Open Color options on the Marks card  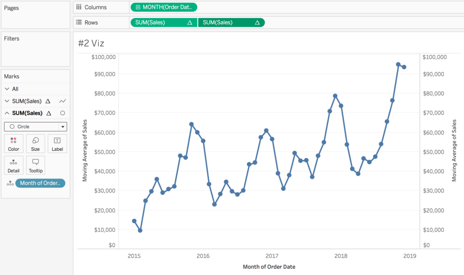point(14,144)
